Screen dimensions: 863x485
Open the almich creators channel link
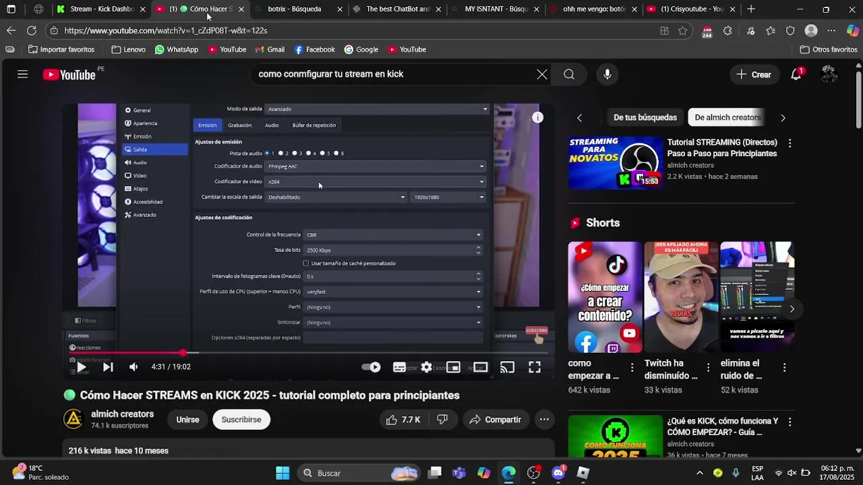(x=122, y=414)
